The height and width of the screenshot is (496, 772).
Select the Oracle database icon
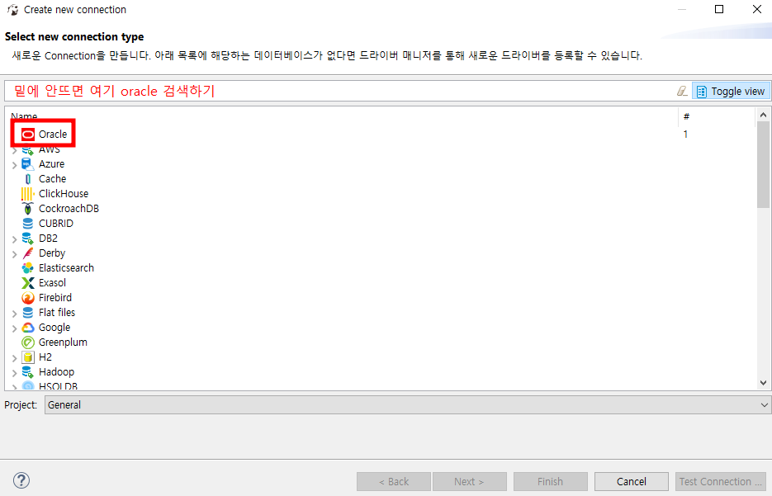[x=28, y=134]
